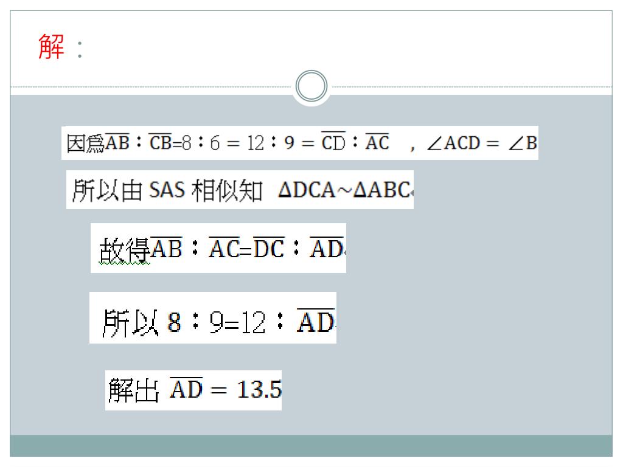Click the final answer AD = 13.5

point(226,389)
